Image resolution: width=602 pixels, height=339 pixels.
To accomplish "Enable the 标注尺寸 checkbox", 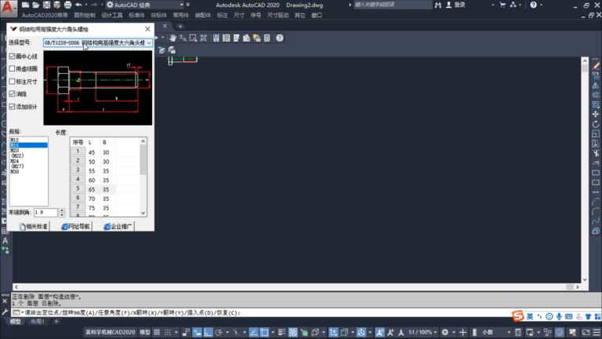I will tap(12, 82).
